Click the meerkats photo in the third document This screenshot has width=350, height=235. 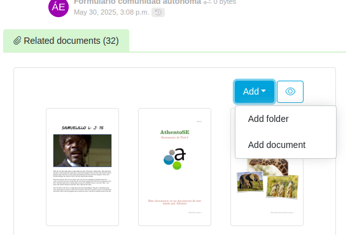tap(282, 187)
